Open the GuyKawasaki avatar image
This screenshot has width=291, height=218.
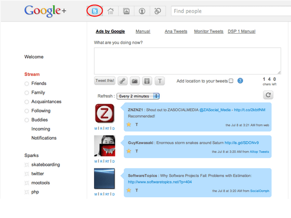pos(104,146)
